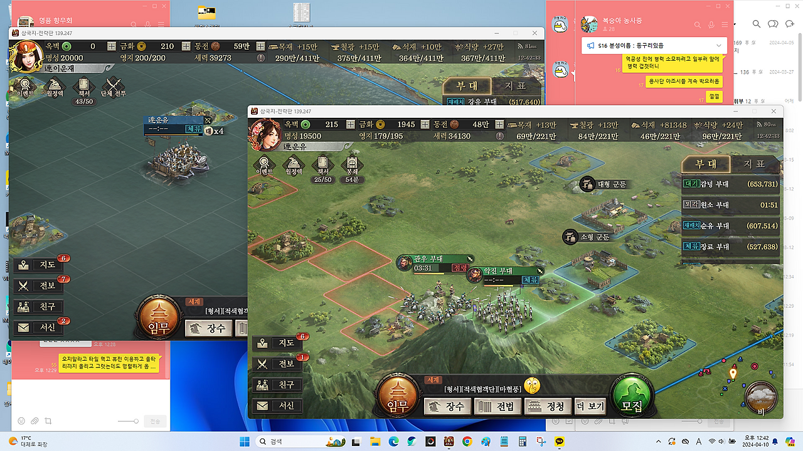Expand the S16 notice dropdown in chat
This screenshot has width=803, height=451.
(x=719, y=46)
